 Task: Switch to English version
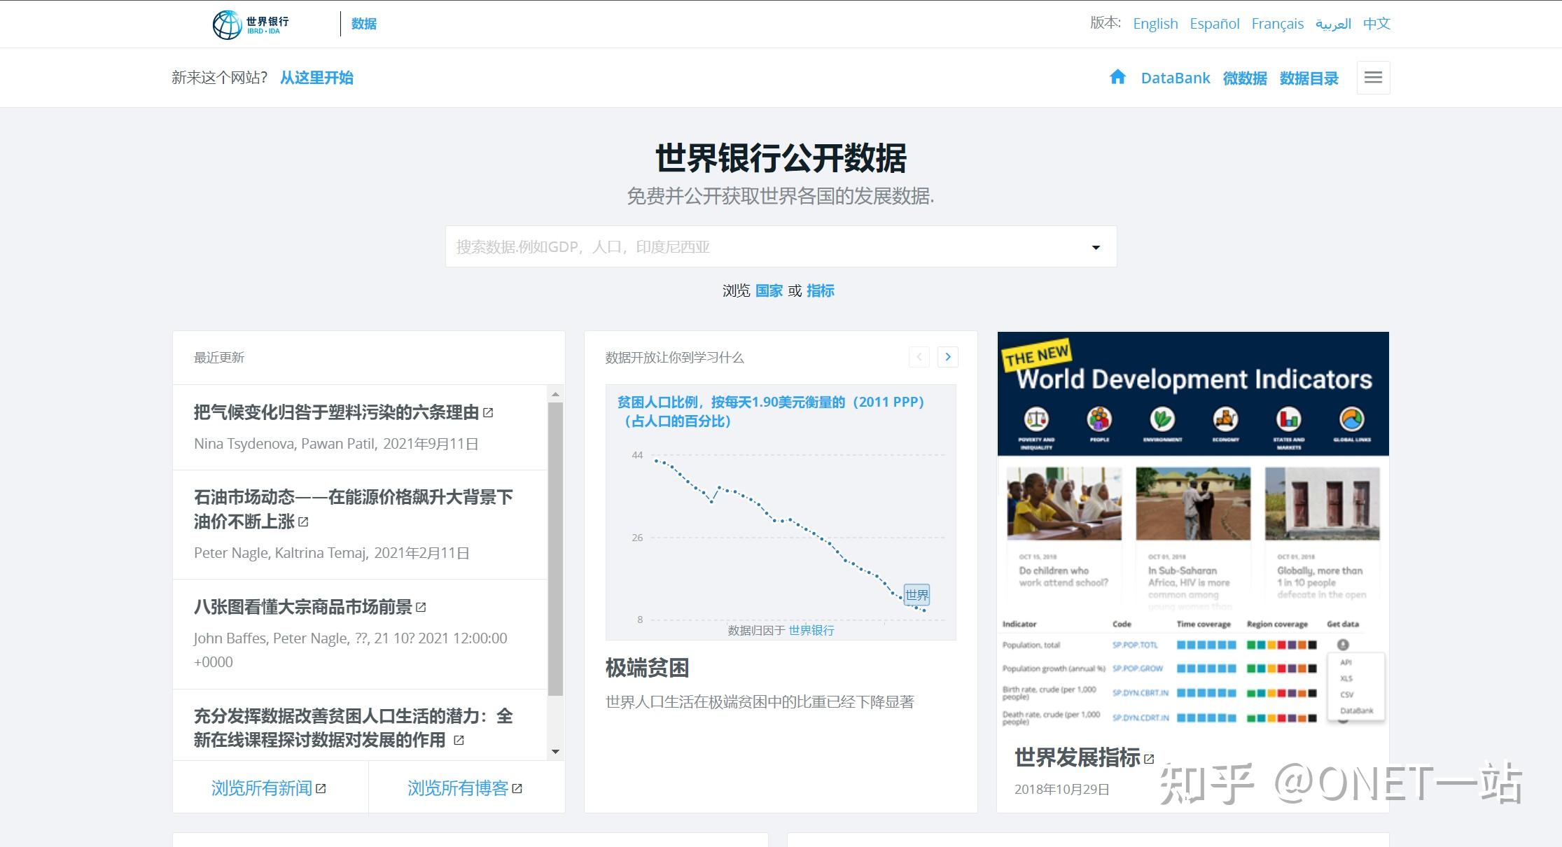point(1155,24)
